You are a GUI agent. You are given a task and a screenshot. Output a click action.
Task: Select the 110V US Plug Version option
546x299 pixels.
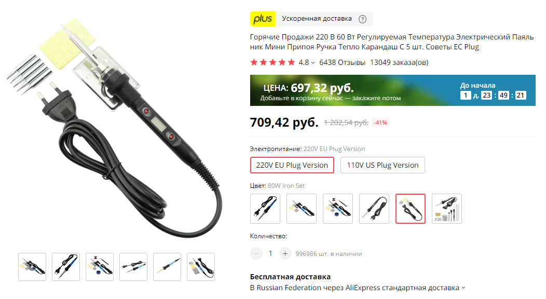coord(383,165)
